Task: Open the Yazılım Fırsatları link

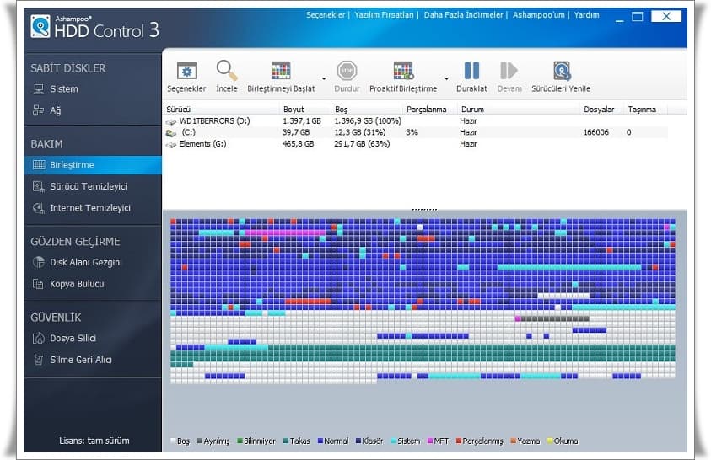Action: pyautogui.click(x=384, y=15)
